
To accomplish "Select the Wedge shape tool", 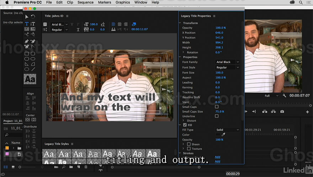I will tap(27, 64).
